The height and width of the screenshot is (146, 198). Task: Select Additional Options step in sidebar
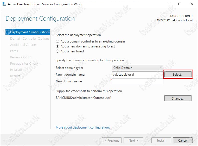click(x=24, y=45)
